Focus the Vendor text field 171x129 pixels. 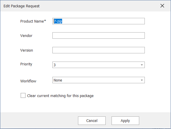coord(99,35)
